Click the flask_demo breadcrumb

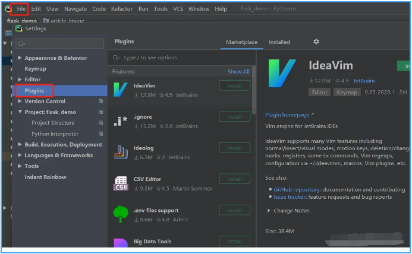[x=22, y=21]
